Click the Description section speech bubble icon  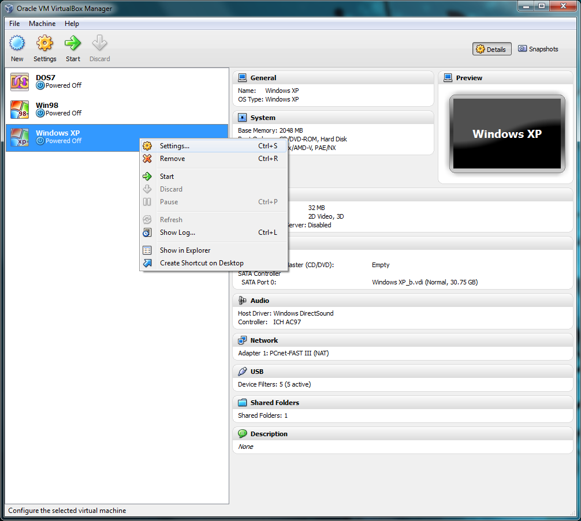point(243,433)
